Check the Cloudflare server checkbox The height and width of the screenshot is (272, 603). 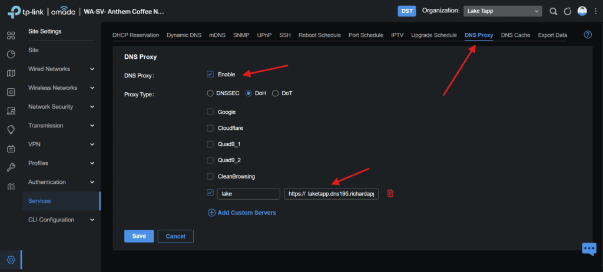pos(210,128)
